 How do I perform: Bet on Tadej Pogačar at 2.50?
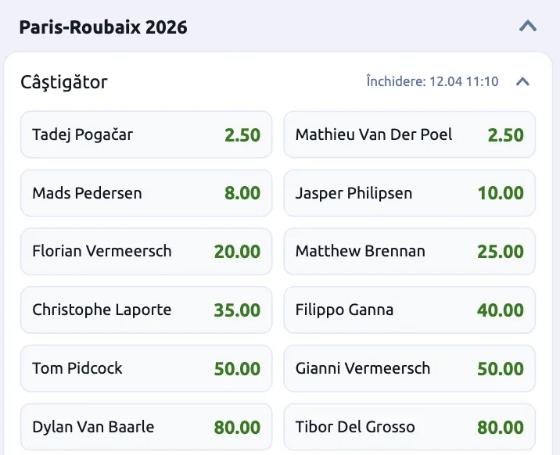tap(146, 134)
